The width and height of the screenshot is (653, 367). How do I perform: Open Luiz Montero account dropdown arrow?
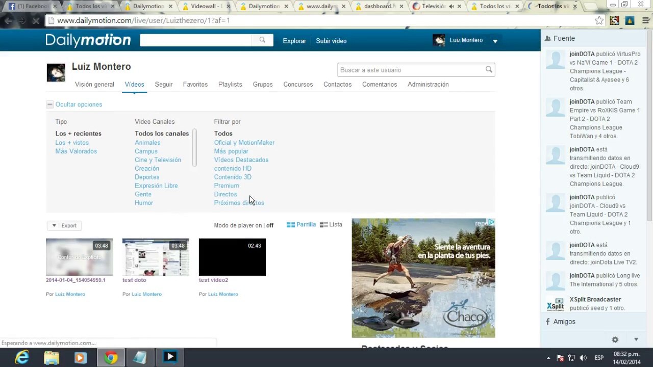(495, 41)
